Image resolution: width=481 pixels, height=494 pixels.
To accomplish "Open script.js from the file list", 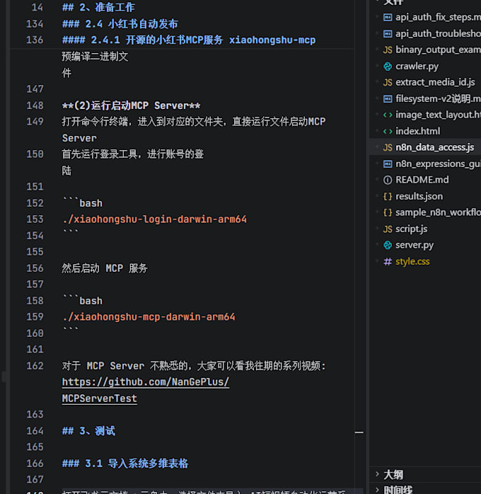I will [412, 229].
